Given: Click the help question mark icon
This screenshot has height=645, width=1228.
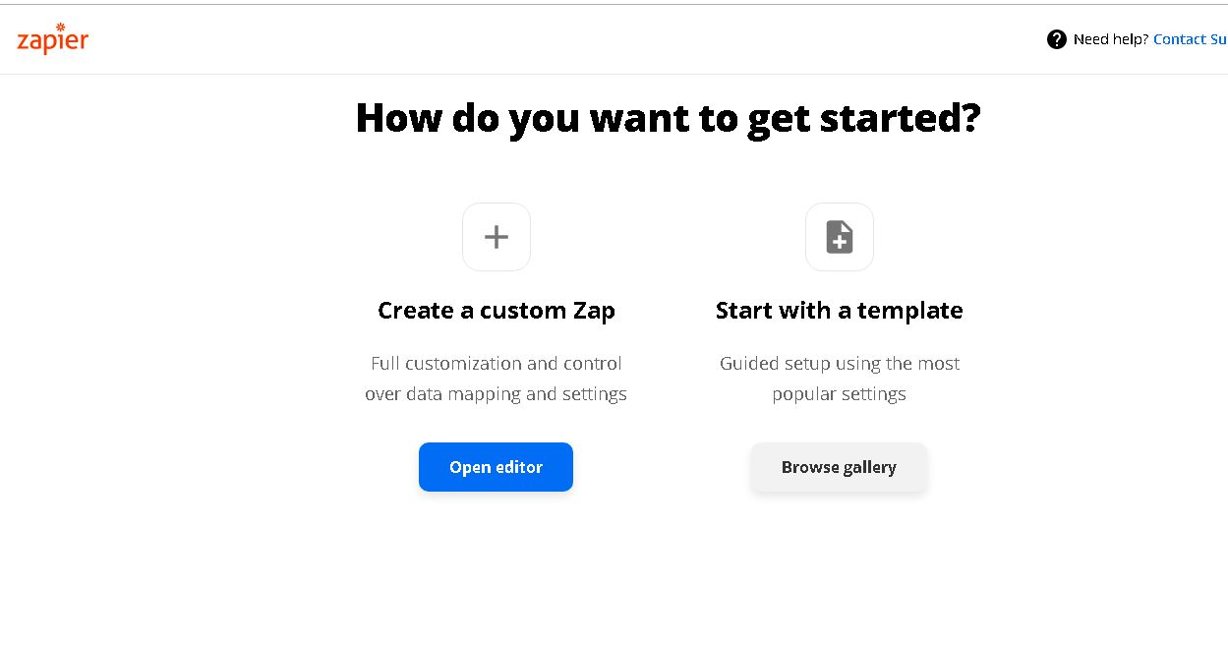Looking at the screenshot, I should point(1057,39).
